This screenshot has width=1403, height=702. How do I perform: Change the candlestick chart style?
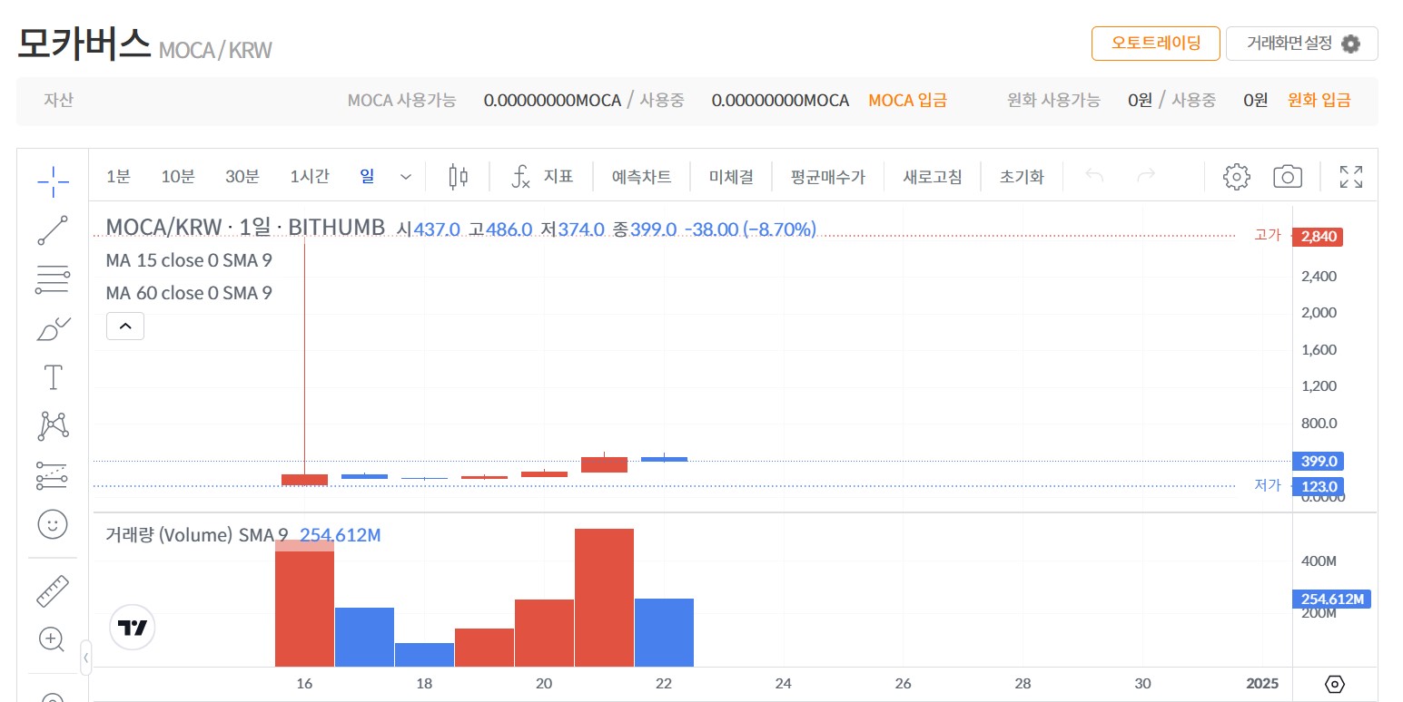point(459,176)
